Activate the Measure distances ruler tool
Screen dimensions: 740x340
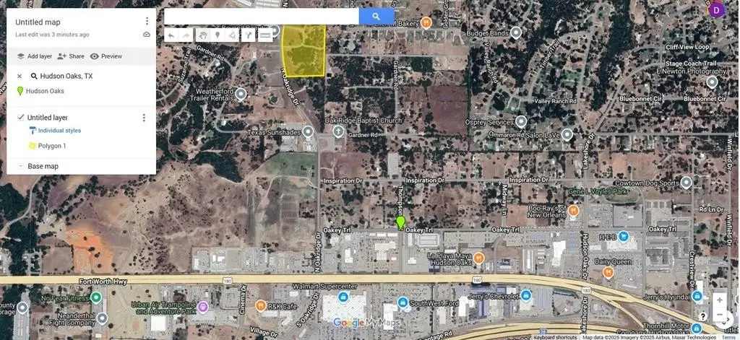click(x=264, y=35)
